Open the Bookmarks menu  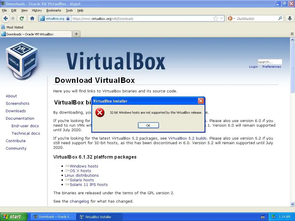pos(54,10)
